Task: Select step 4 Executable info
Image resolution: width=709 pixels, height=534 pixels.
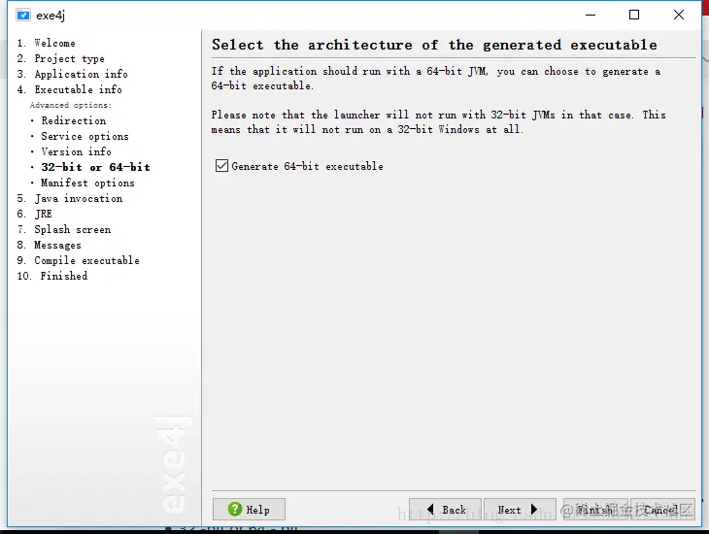Action: pos(70,89)
